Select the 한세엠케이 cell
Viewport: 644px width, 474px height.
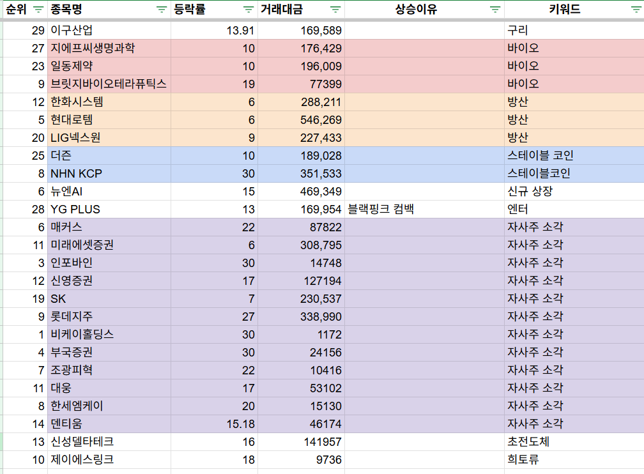pyautogui.click(x=109, y=406)
